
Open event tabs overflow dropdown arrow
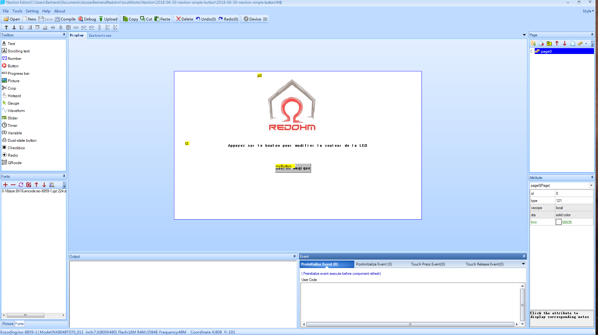coord(523,264)
